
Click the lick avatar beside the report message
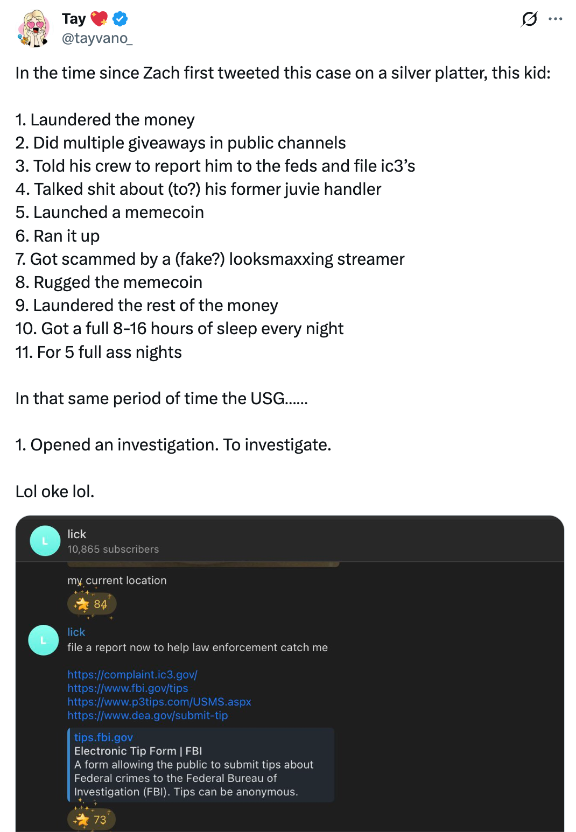(x=45, y=639)
